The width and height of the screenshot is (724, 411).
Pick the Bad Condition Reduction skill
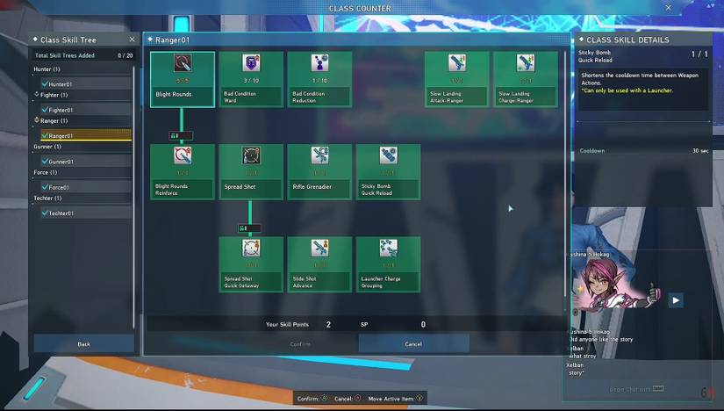tap(319, 80)
